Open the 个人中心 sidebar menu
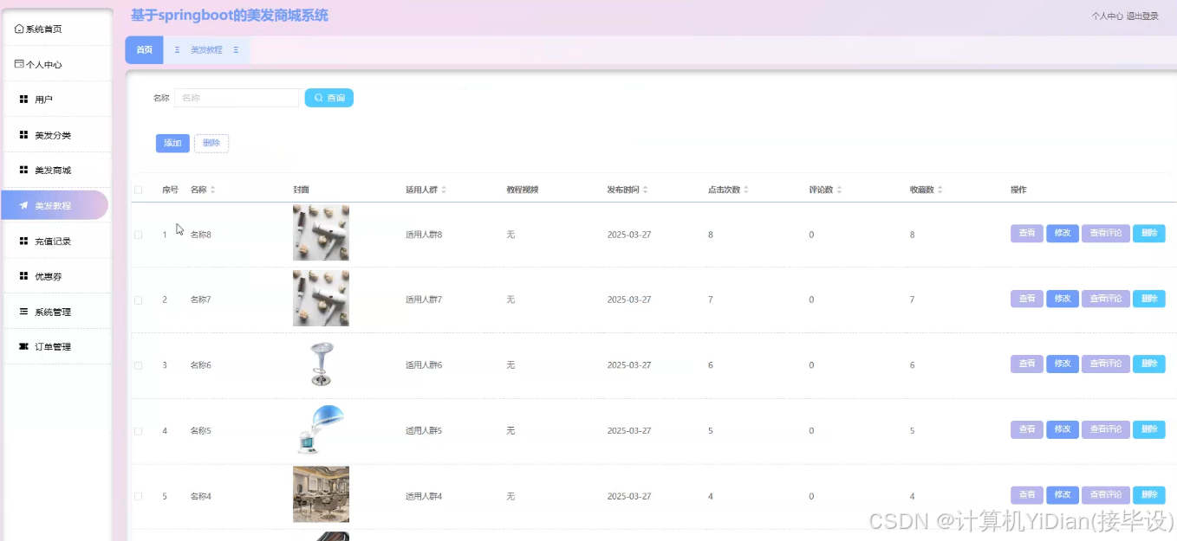 click(x=56, y=64)
